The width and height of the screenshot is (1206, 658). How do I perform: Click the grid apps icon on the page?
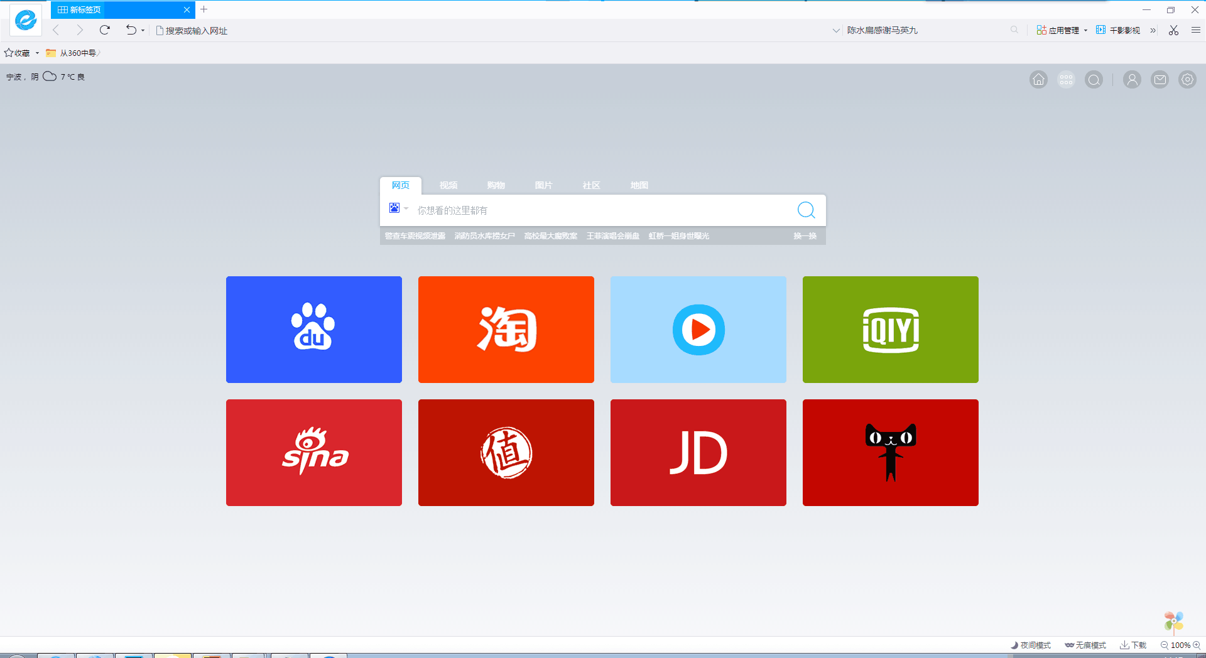tap(1066, 80)
